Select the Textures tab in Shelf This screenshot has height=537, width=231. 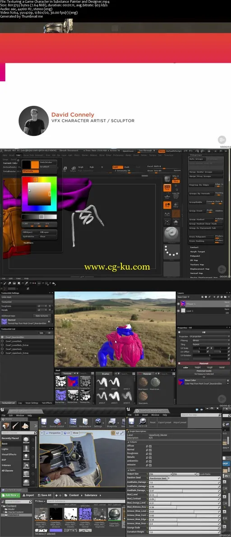67,373
